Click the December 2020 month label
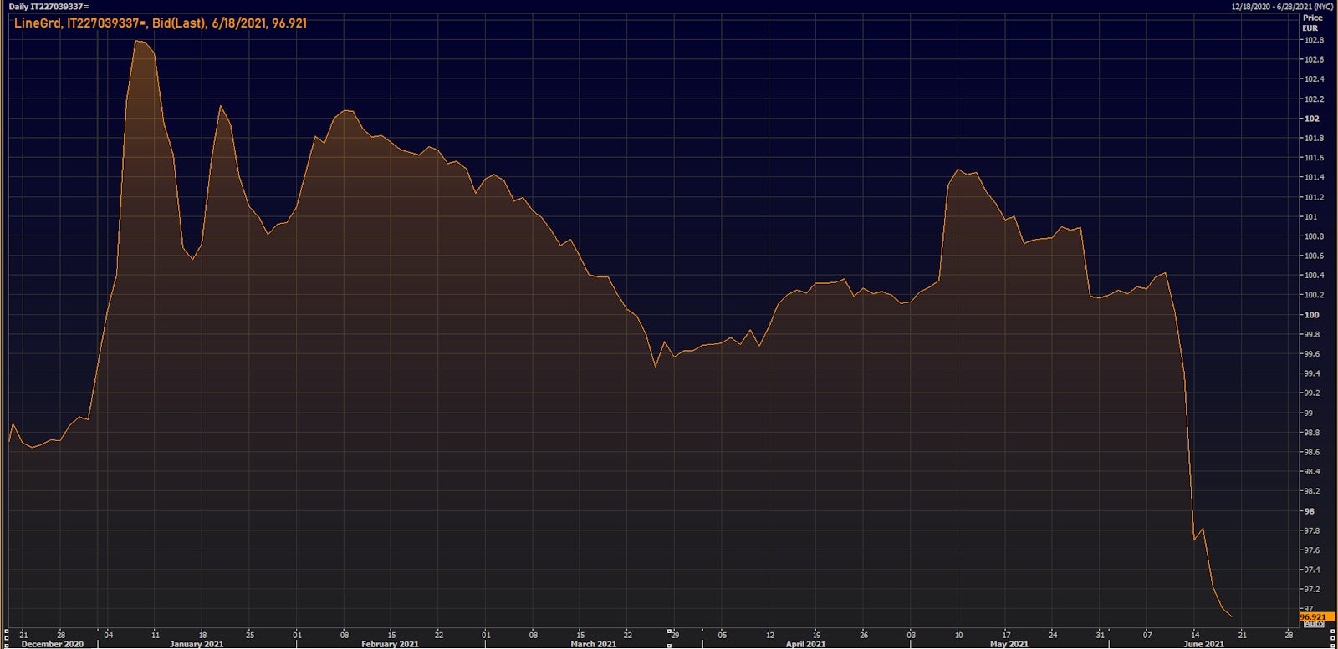Image resolution: width=1338 pixels, height=649 pixels. (52, 644)
